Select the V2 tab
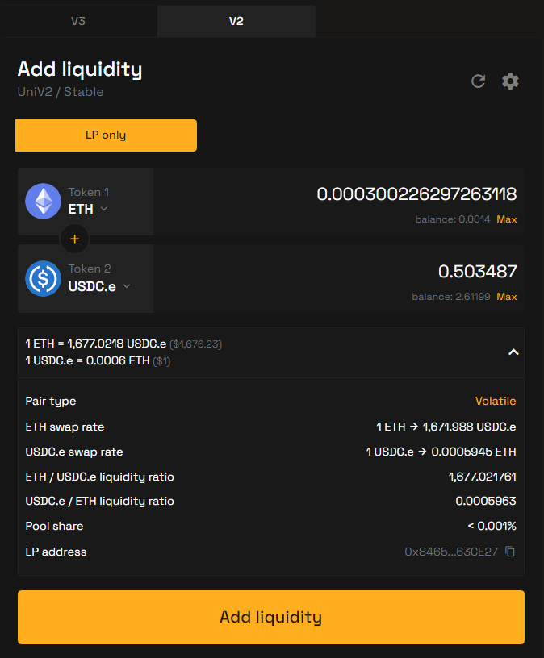Screen dimensions: 544x658 pyautogui.click(x=236, y=21)
